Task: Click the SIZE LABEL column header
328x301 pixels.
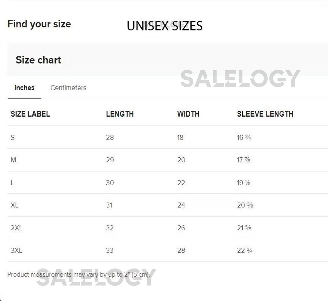Action: 30,114
